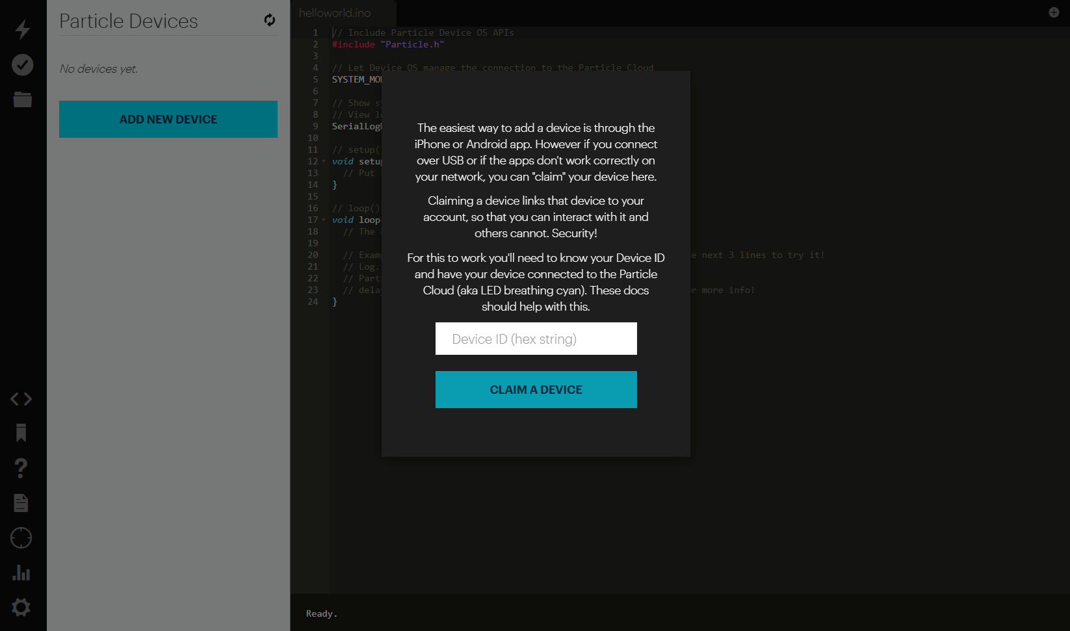1070x631 pixels.
Task: Click the ADD NEW DEVICE button
Action: point(168,119)
